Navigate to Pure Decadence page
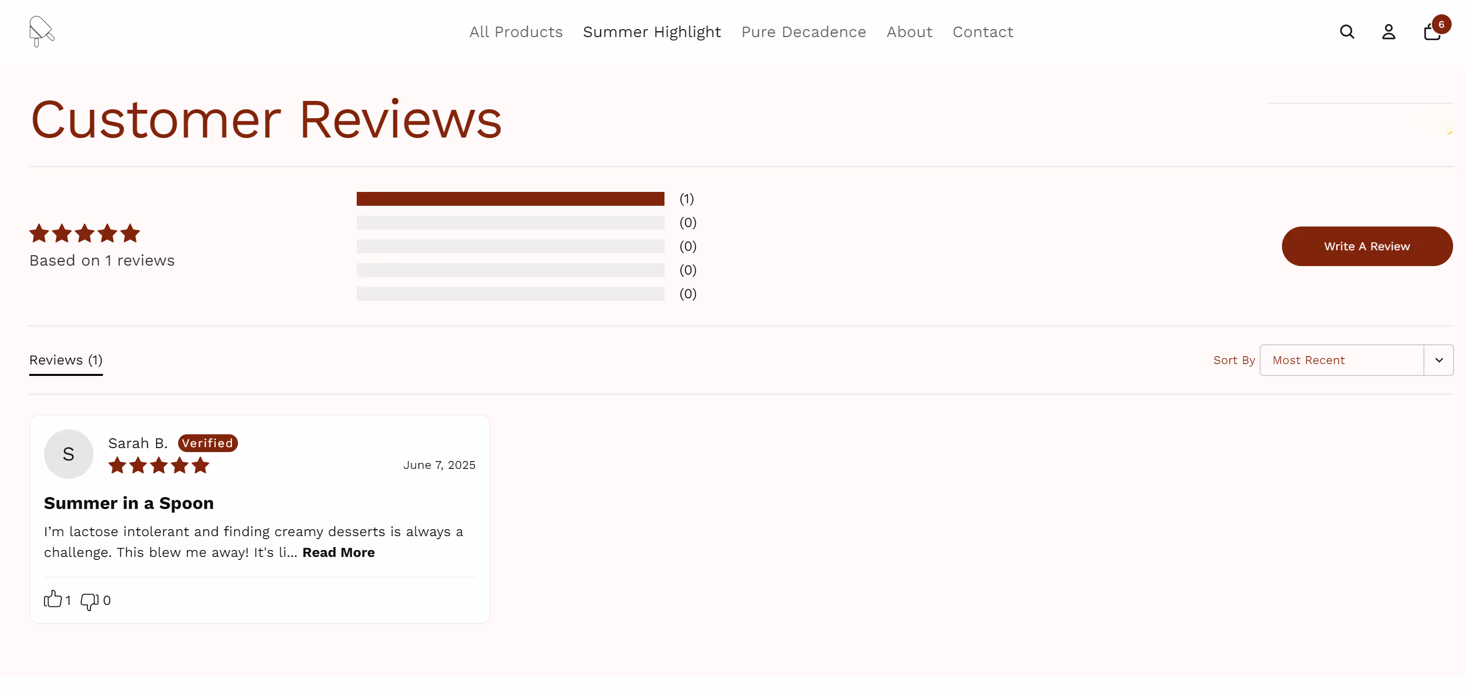 click(x=803, y=32)
